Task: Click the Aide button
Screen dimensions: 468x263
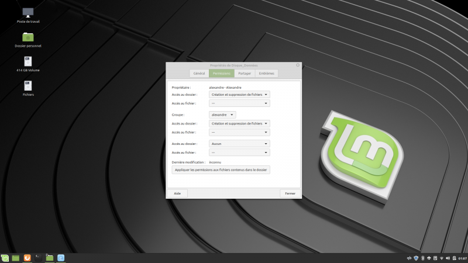Action: [x=177, y=193]
